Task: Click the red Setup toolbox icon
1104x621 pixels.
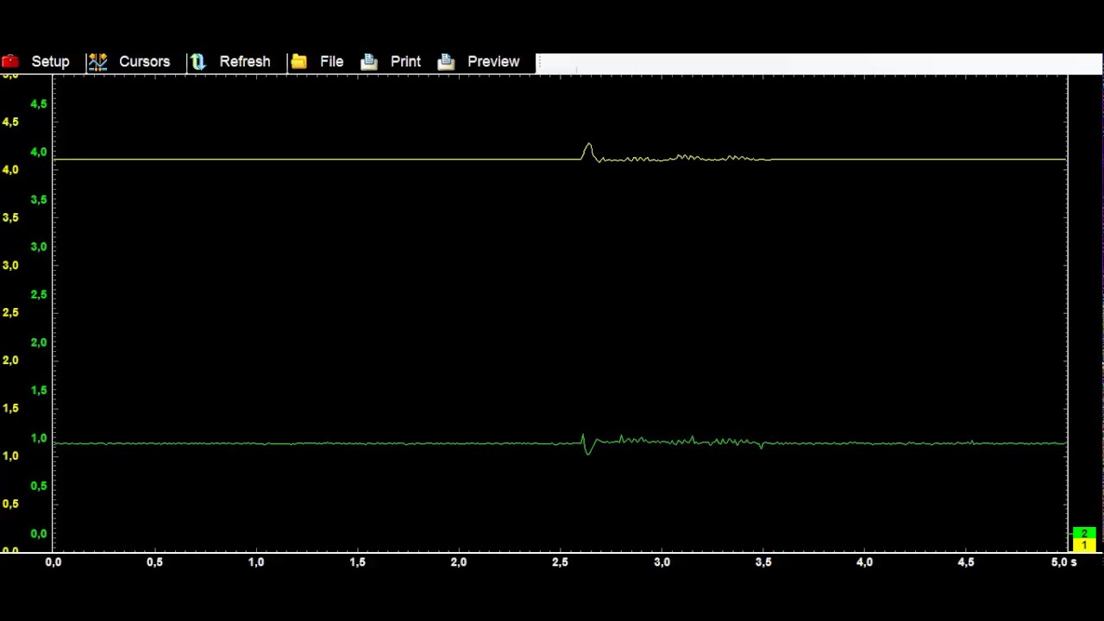Action: point(10,61)
